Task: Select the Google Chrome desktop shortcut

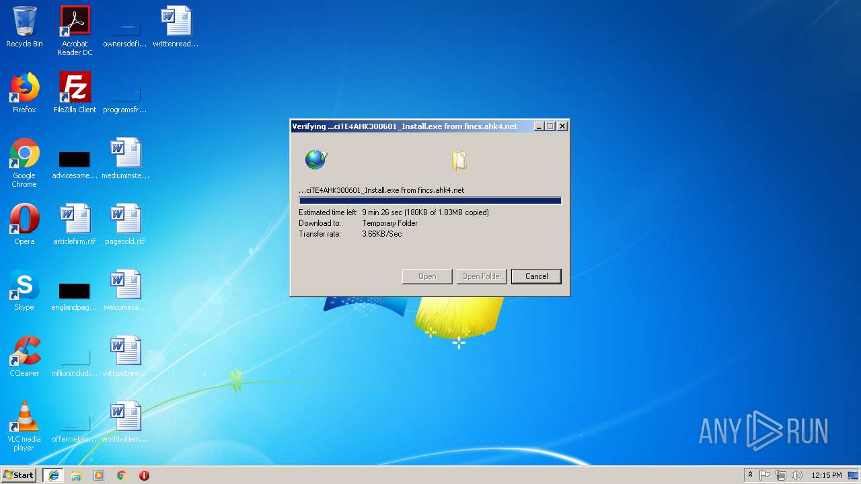Action: click(x=24, y=163)
